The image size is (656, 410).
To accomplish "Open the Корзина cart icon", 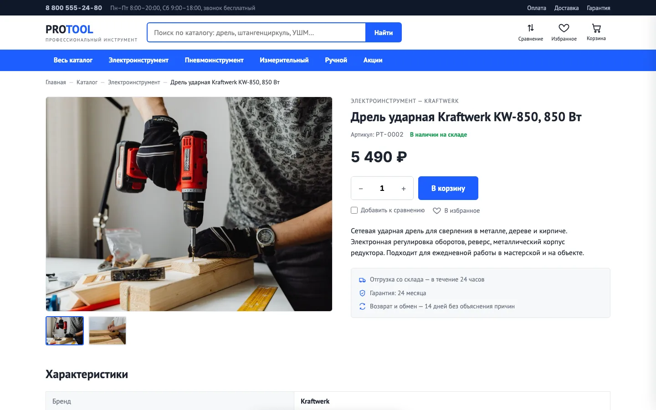I will coord(596,28).
